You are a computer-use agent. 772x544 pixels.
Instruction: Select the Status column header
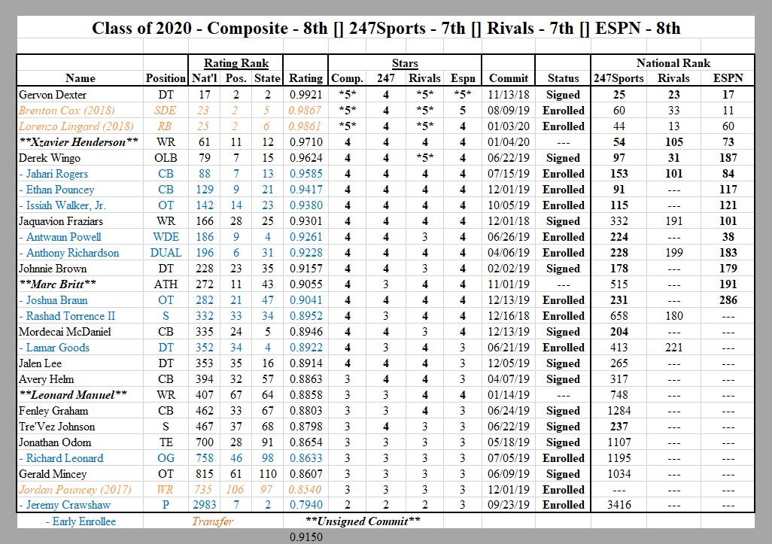[x=564, y=78]
